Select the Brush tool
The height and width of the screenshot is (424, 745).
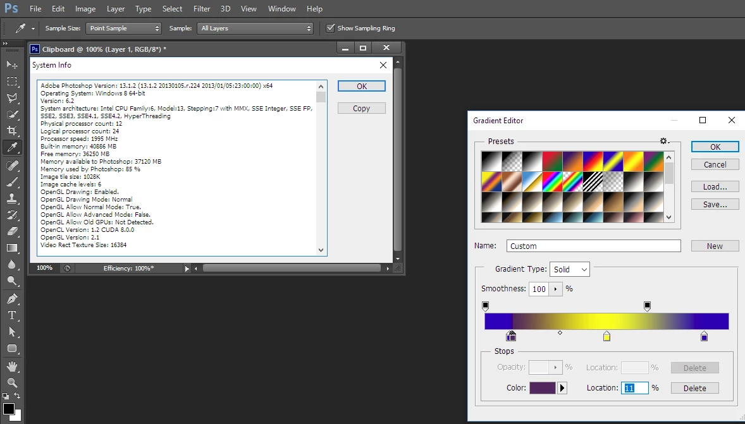12,182
